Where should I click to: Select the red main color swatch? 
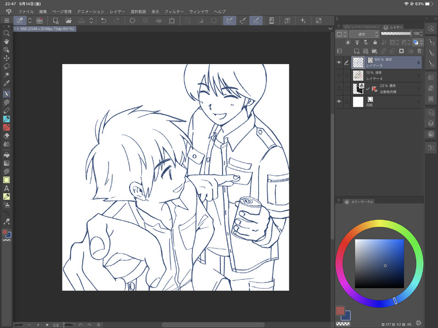(340, 310)
